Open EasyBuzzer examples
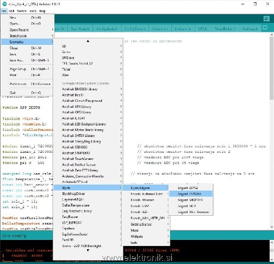 88,217
